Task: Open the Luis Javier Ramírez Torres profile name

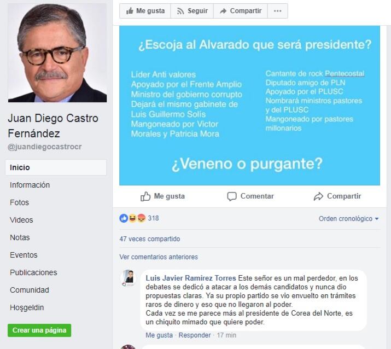Action: (191, 278)
